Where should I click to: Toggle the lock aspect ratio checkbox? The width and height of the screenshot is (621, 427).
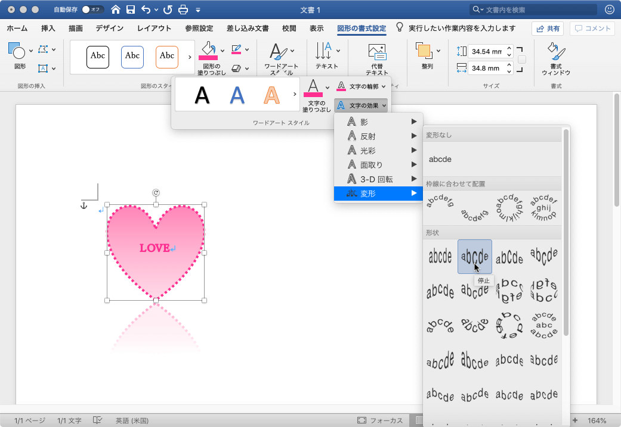click(x=522, y=60)
